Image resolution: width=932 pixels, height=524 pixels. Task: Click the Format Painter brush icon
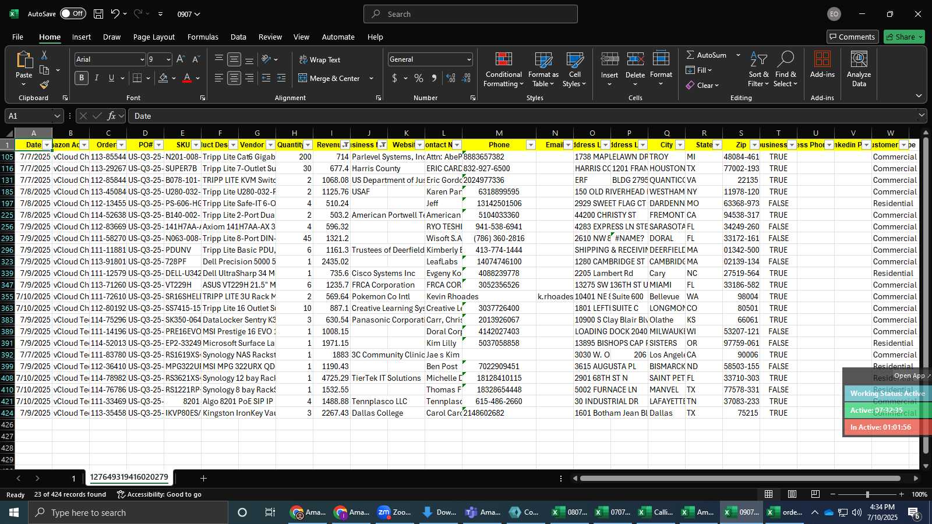[x=44, y=84]
